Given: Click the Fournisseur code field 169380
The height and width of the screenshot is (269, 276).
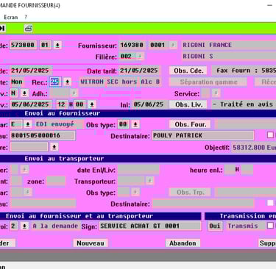Looking at the screenshot, I should [x=132, y=45].
